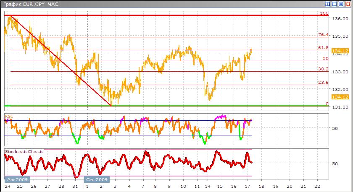Click the tile-horizontally window icon in title bar
Image resolution: width=353 pixels, height=192 pixels.
click(x=335, y=4)
